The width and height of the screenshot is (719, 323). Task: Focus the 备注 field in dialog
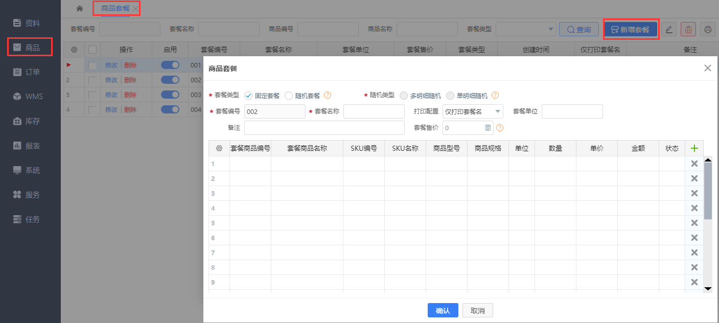324,128
